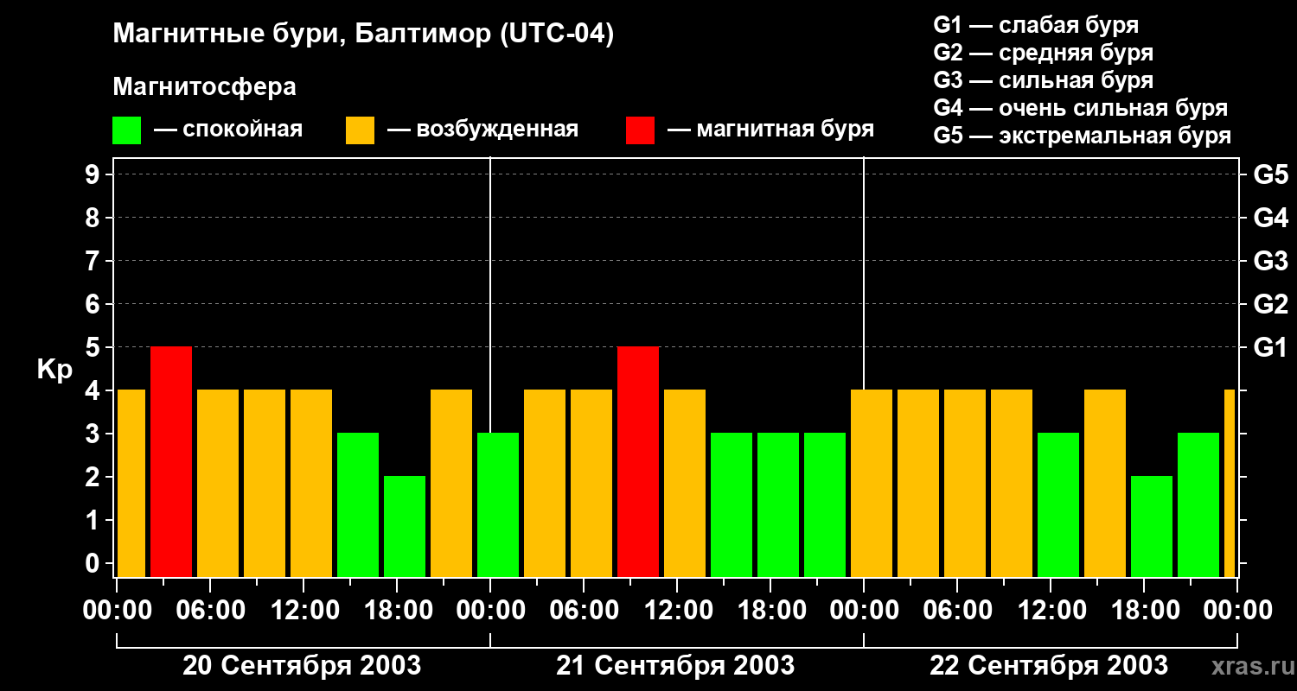Select the green Kp 2 bar on 22 Сентября

[1152, 527]
